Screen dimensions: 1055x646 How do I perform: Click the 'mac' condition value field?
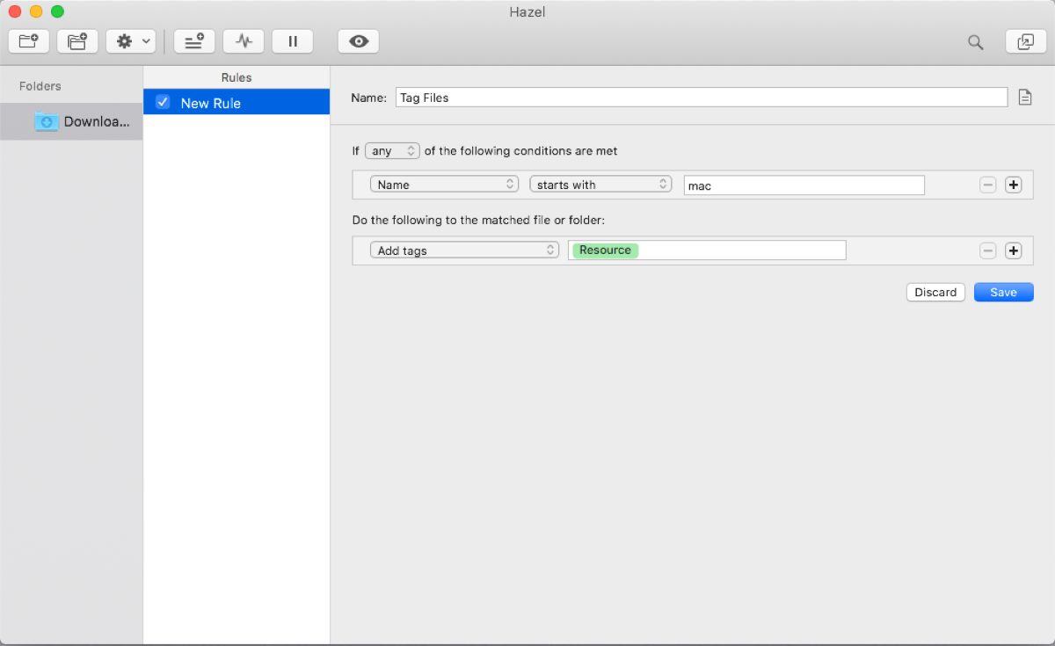coord(804,185)
